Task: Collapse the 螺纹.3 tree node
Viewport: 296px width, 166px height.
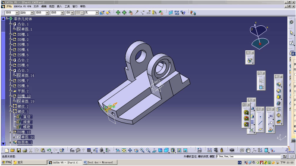Action: [x=11, y=111]
